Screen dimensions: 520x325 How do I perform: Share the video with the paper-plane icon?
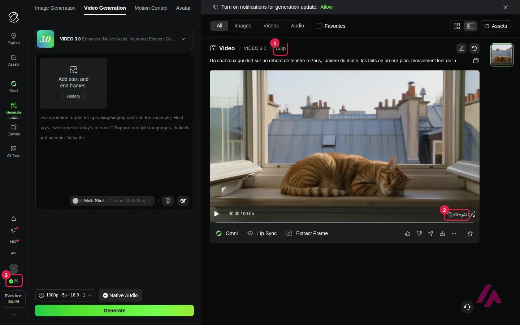click(431, 234)
